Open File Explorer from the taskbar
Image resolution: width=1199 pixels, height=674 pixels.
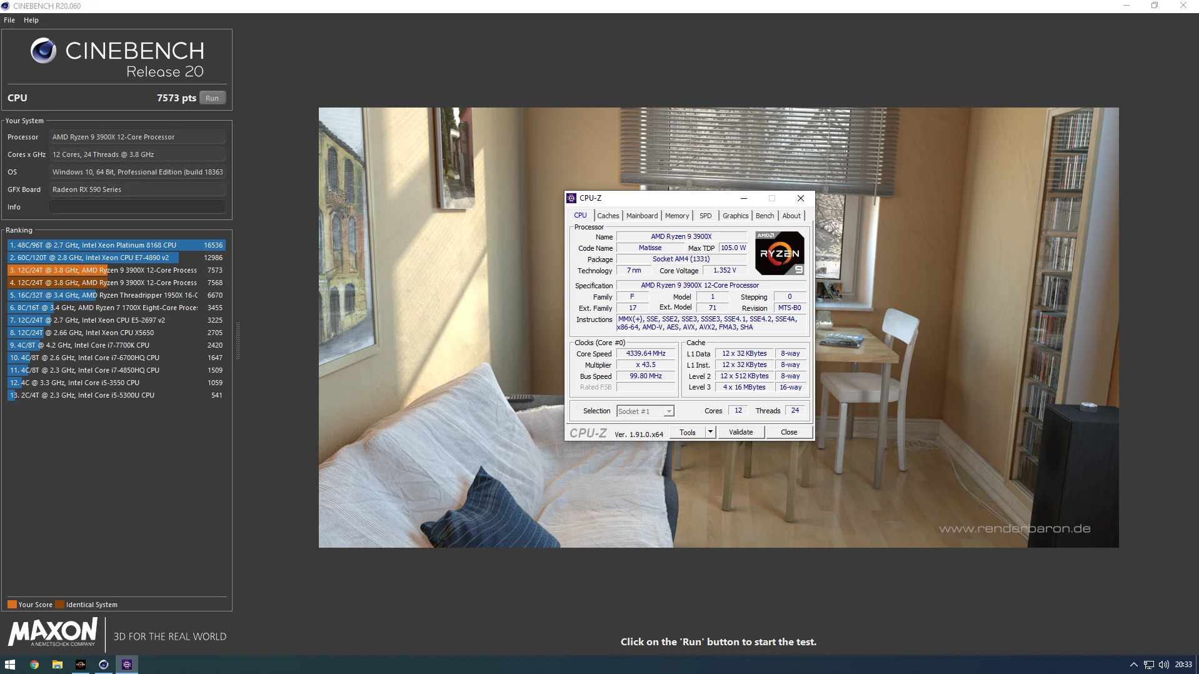[x=58, y=665]
